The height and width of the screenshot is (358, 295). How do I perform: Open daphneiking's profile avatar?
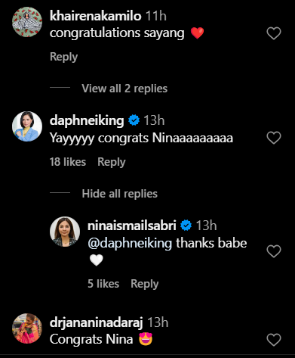click(27, 126)
